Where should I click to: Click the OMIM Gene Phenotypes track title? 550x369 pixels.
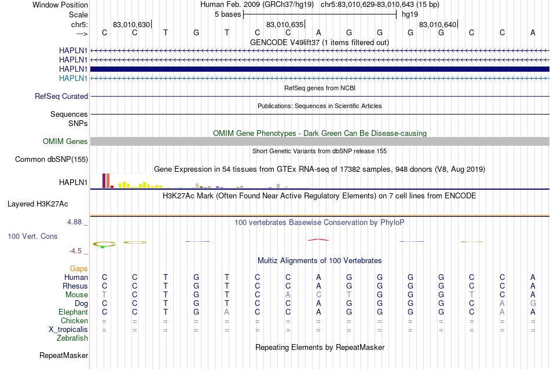pos(320,133)
